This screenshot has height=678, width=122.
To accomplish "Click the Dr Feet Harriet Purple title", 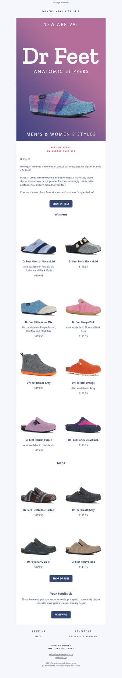I will (x=39, y=440).
